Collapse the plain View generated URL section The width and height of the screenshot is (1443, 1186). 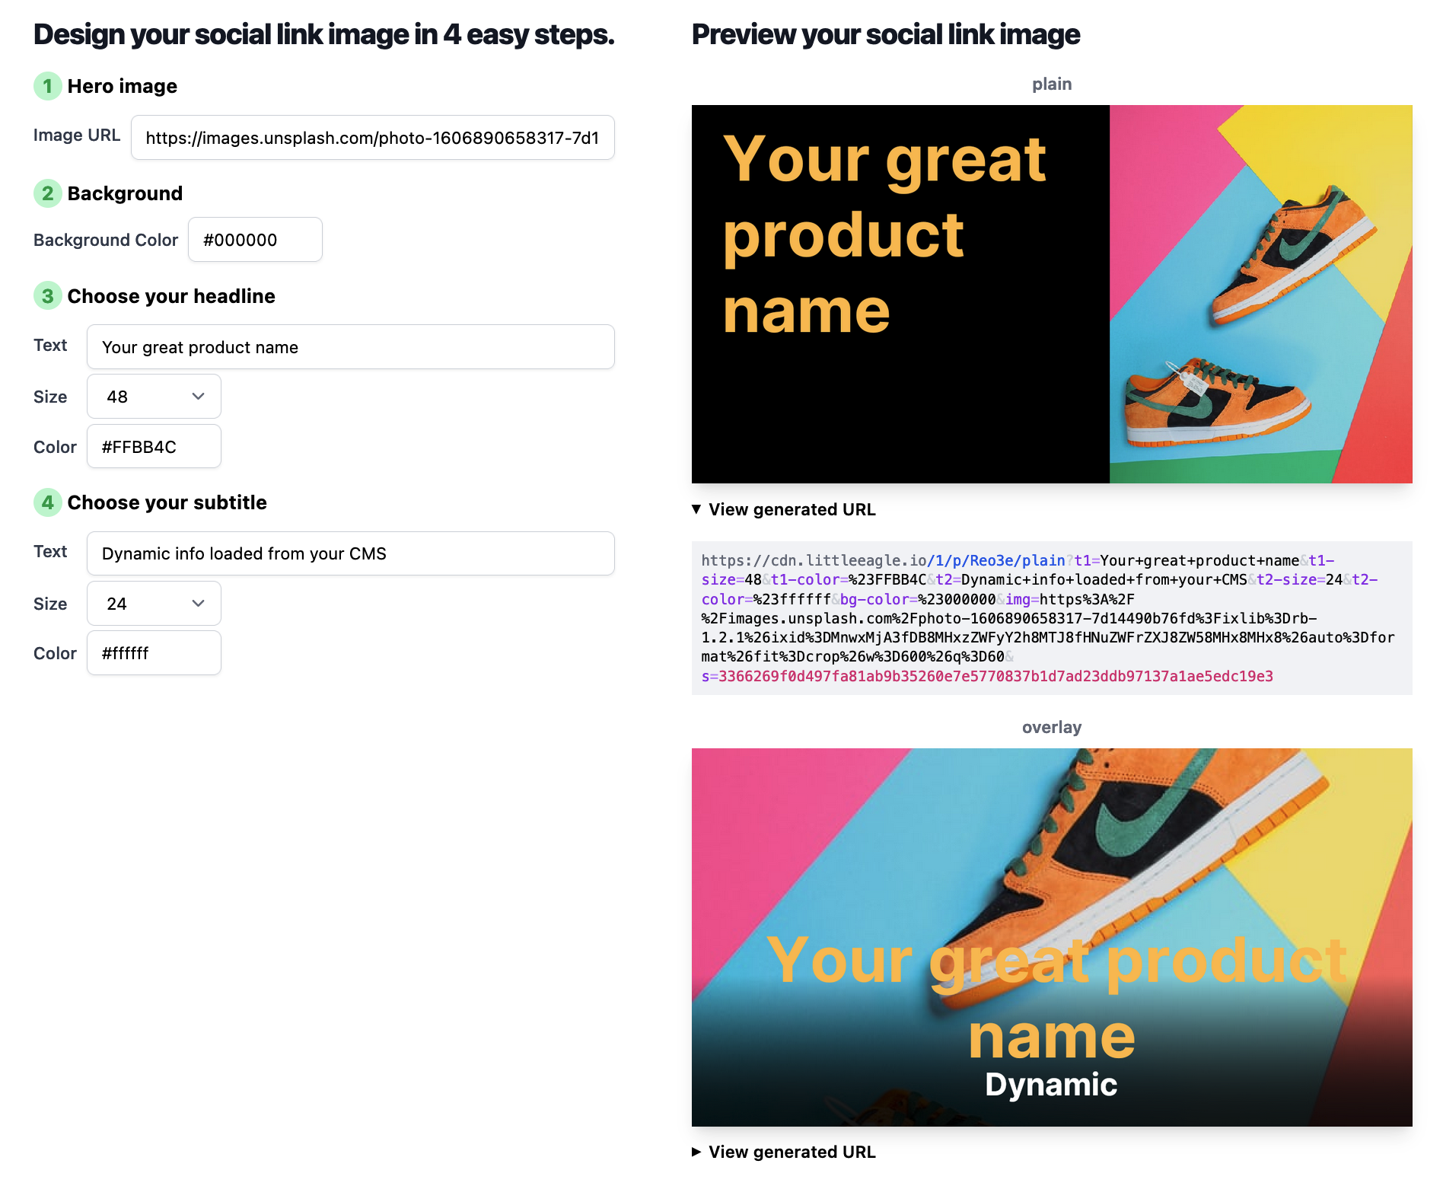784,509
